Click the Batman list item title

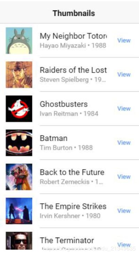point(54,138)
